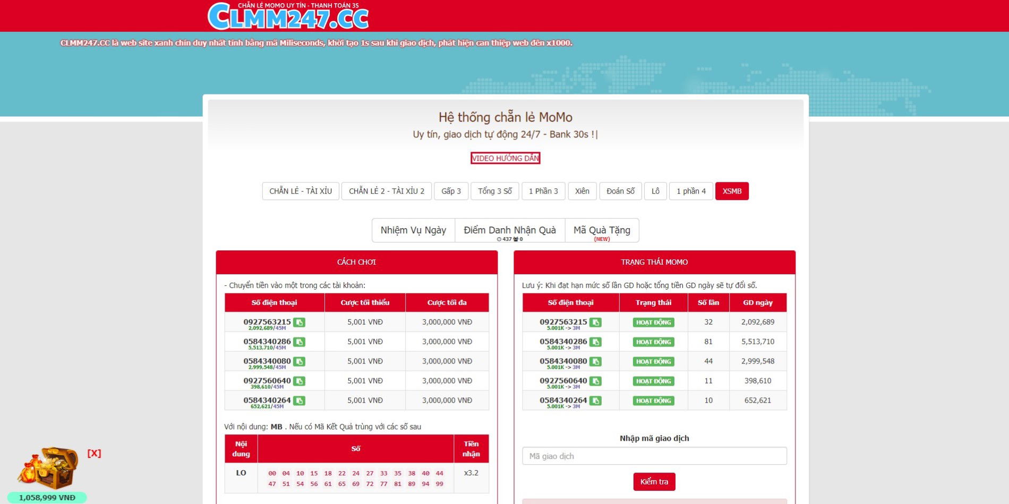Open Mã Quà Tặng
1009x504 pixels.
tap(602, 230)
